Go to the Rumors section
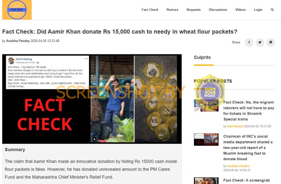The image size is (281, 184). (172, 9)
